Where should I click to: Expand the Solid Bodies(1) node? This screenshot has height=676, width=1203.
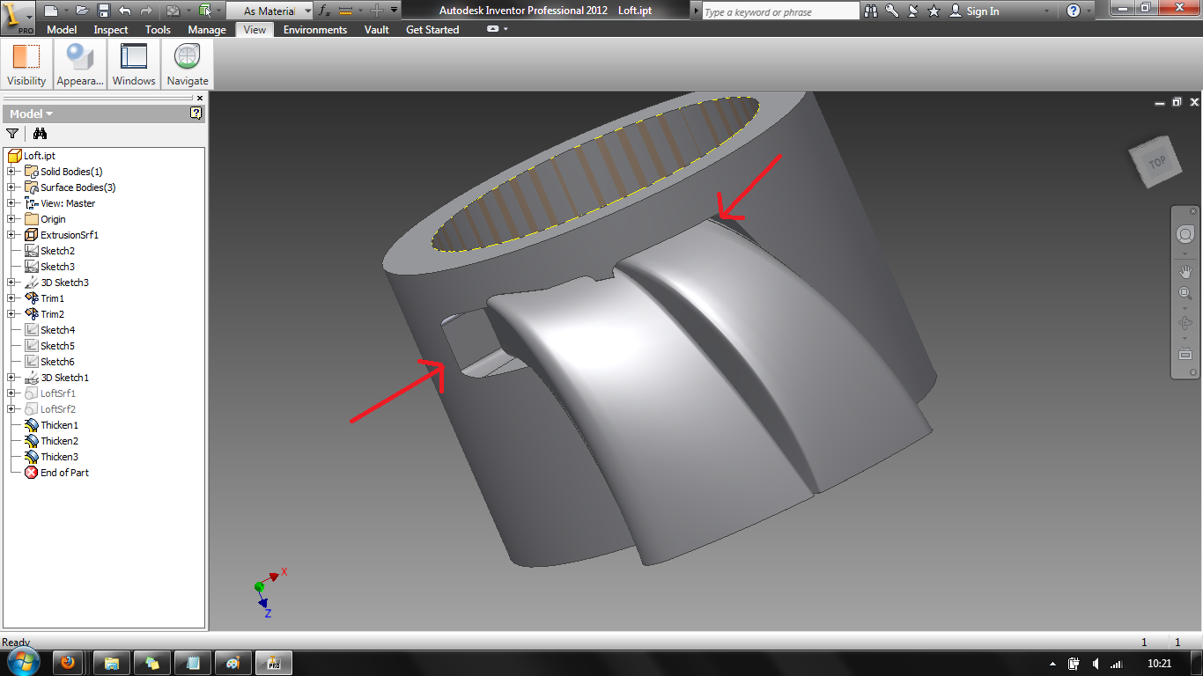click(11, 172)
